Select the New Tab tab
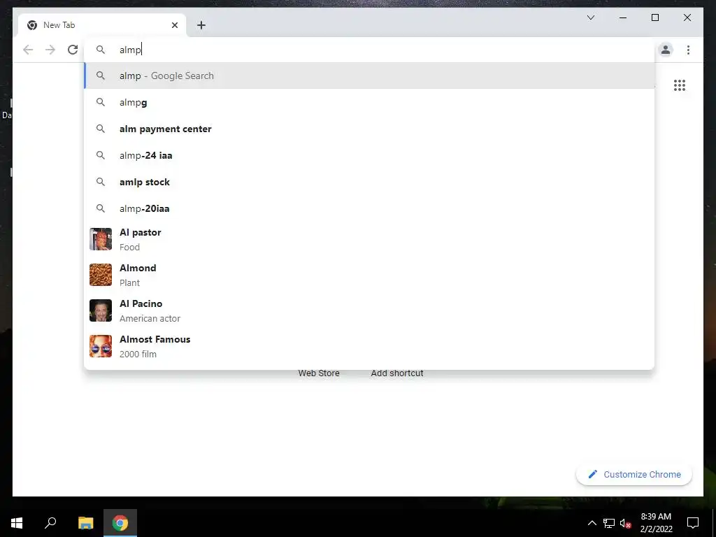This screenshot has width=716, height=537. [102, 25]
